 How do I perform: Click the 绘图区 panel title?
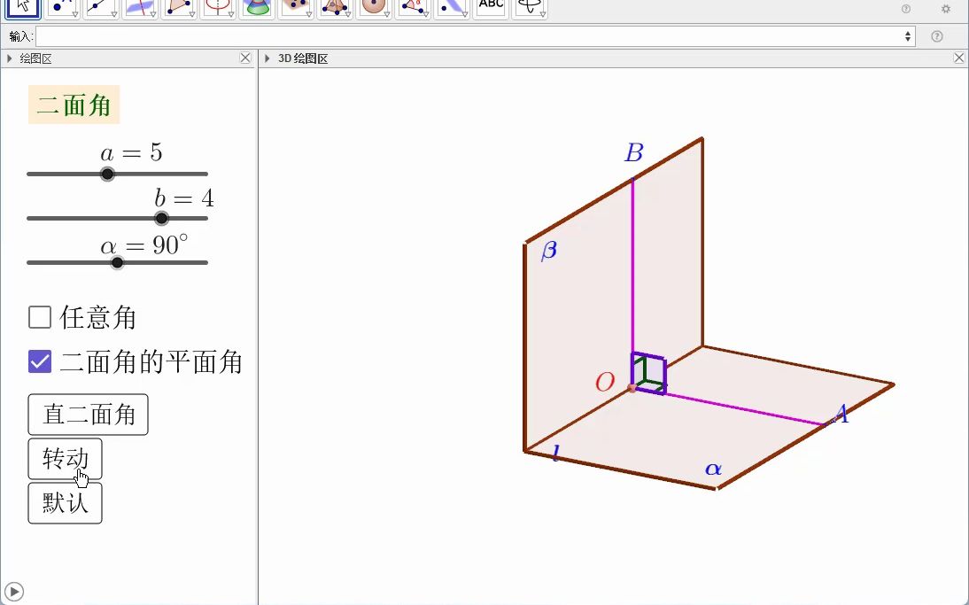coord(35,58)
